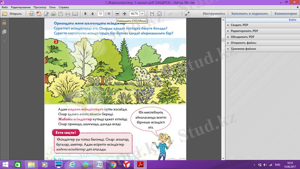
Task: Go to next page arrow
Action: tap(92, 14)
